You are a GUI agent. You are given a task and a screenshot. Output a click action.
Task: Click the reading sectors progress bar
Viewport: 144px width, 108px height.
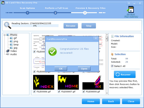point(35,26)
